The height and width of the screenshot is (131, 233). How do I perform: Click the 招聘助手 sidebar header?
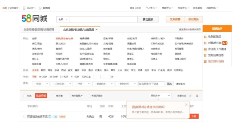pyautogui.click(x=217, y=29)
